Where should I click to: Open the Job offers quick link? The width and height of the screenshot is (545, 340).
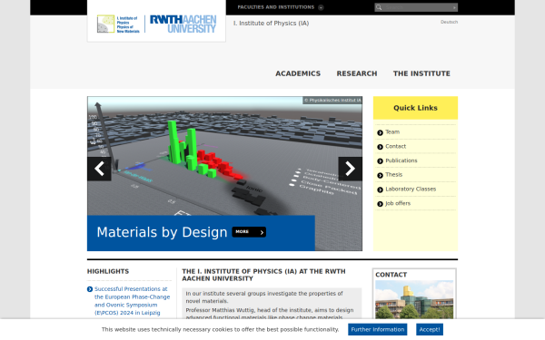tap(398, 203)
